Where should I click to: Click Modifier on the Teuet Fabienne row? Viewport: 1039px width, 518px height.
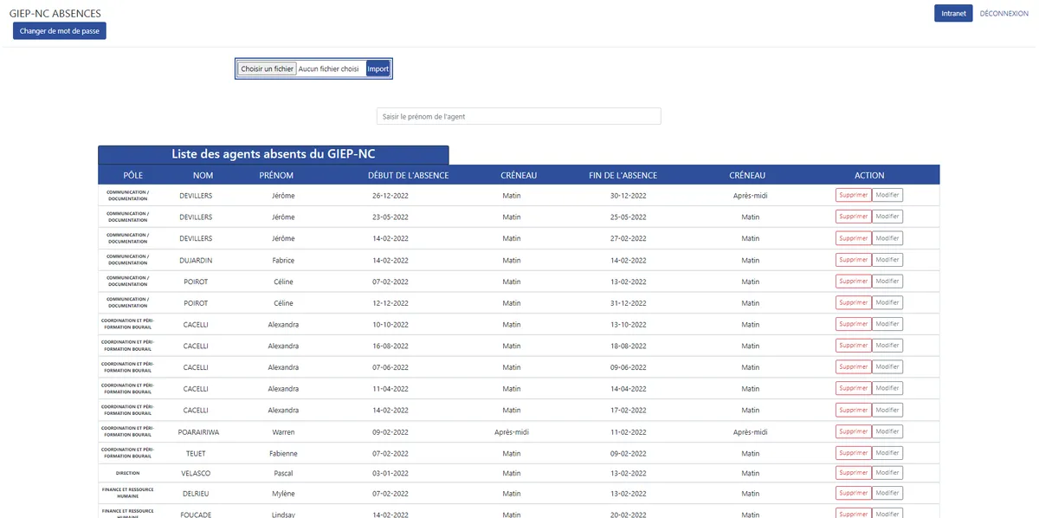coord(887,453)
